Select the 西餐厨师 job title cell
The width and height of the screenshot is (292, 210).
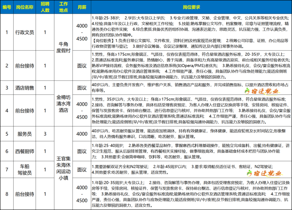tap(25, 151)
